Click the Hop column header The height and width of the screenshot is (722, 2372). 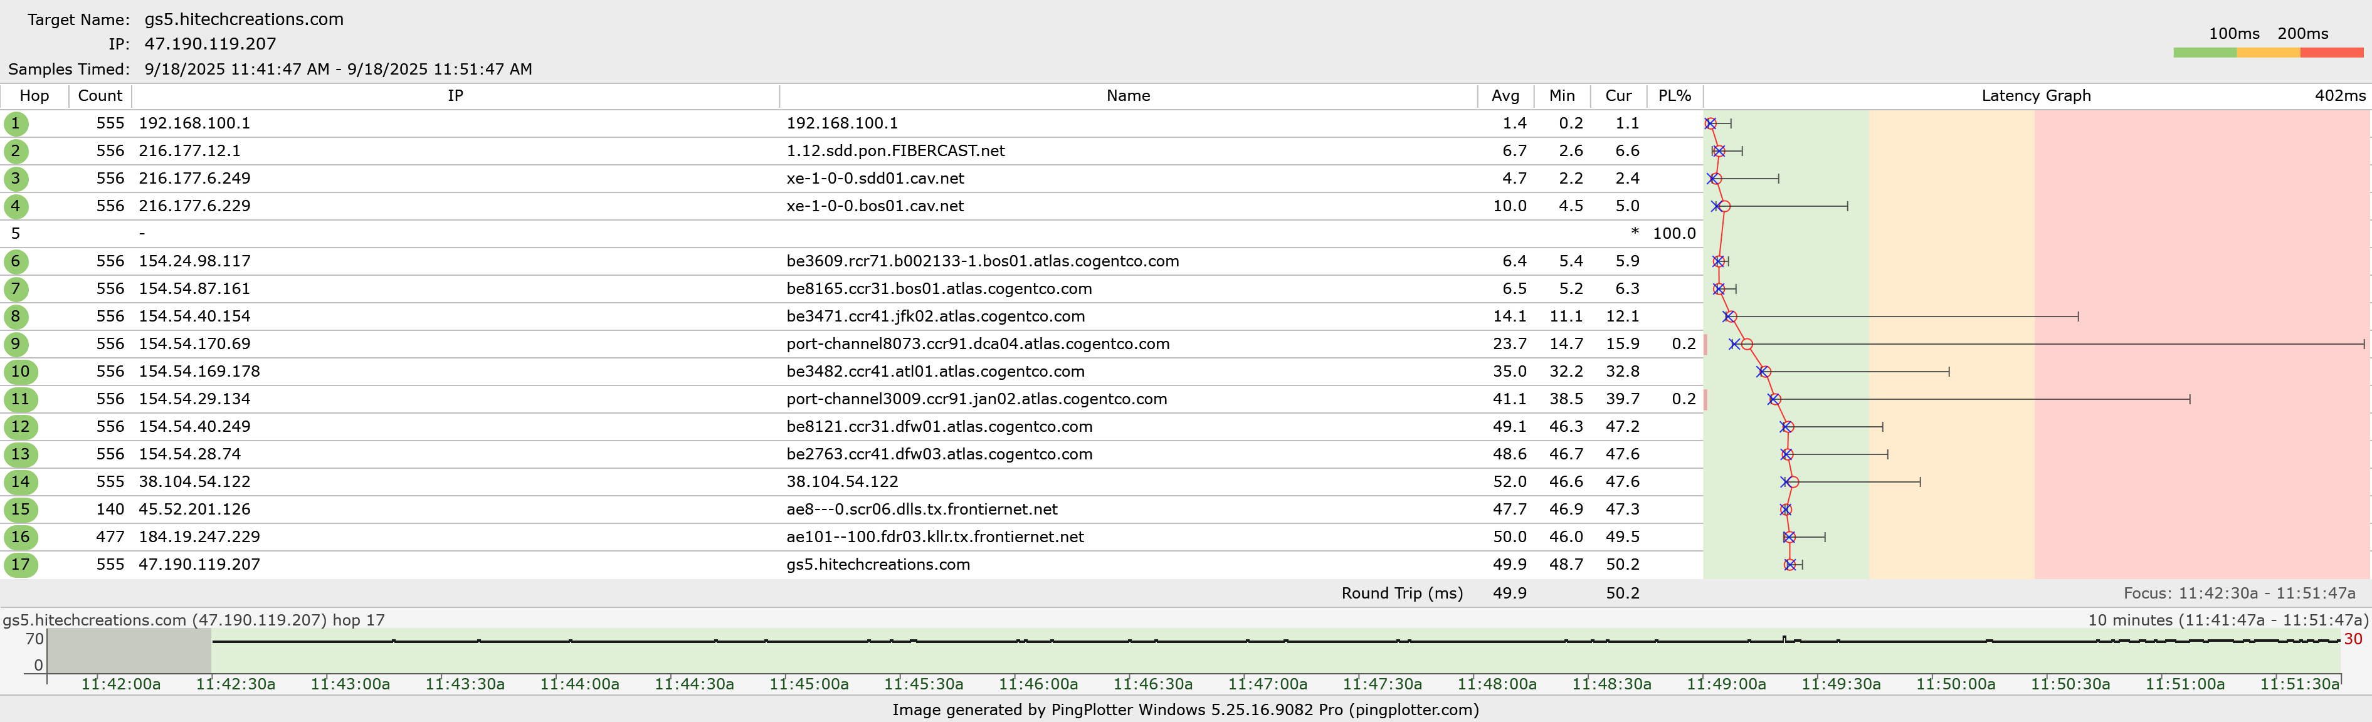pos(34,96)
